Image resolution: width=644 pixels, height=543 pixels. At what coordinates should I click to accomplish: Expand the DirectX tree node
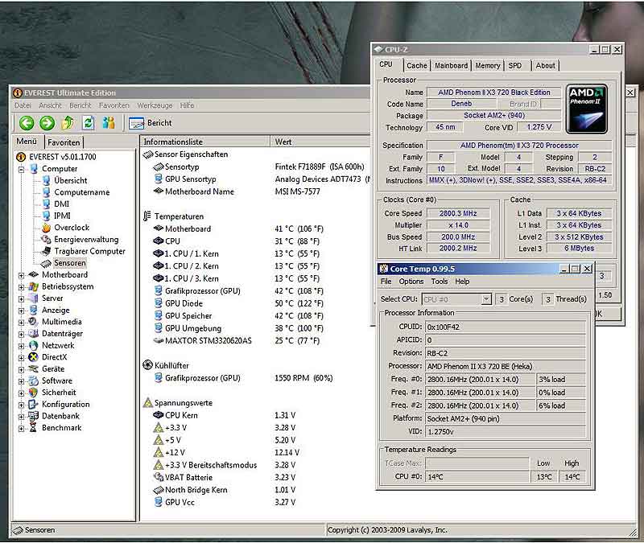point(21,358)
